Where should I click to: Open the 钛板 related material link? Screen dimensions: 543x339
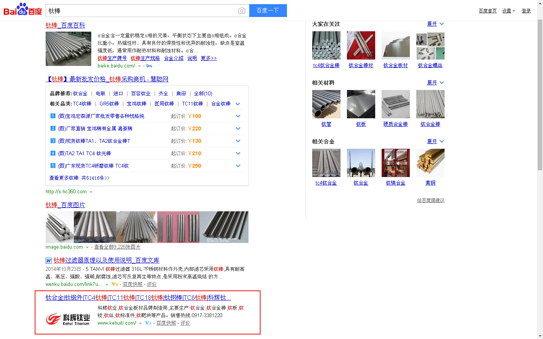361,124
